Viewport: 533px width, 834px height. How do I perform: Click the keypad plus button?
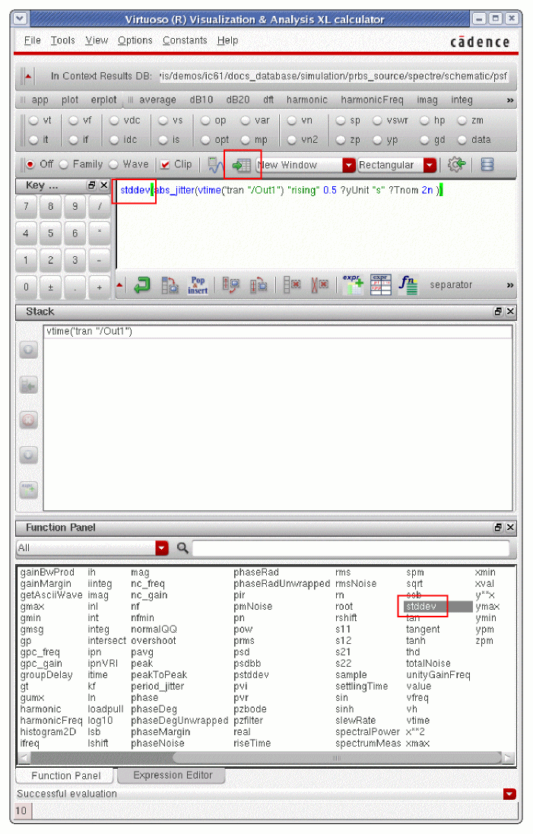point(100,287)
